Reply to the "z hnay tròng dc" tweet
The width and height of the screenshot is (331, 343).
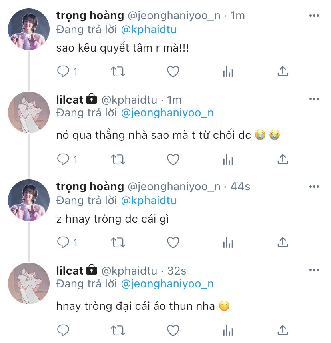pos(64,242)
